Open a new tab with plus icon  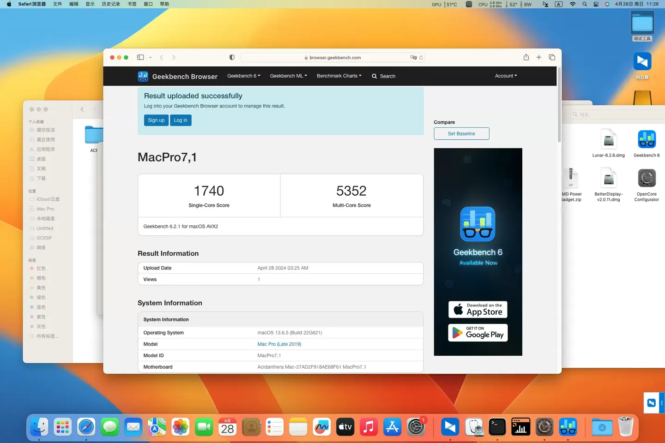[x=538, y=57]
